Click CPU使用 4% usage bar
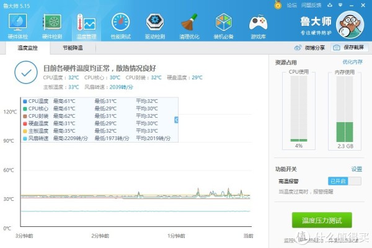The height and width of the screenshot is (248, 372). pos(299,109)
